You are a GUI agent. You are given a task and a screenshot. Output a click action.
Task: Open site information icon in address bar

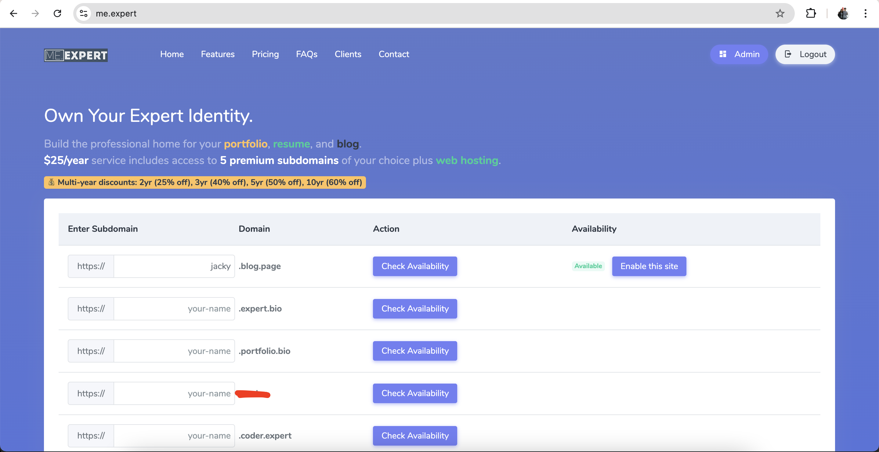84,14
